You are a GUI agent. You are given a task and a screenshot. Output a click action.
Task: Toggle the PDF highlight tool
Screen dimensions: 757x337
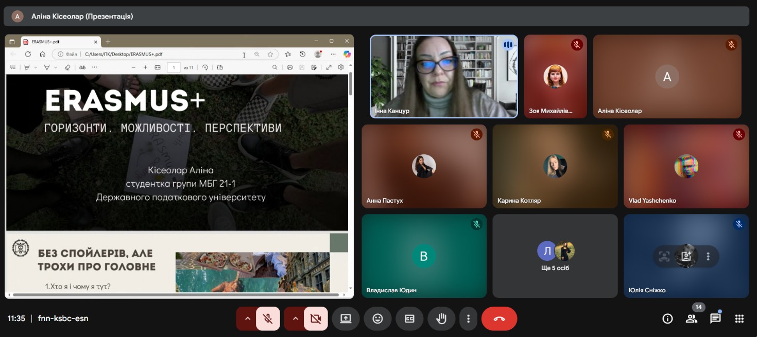coord(27,67)
